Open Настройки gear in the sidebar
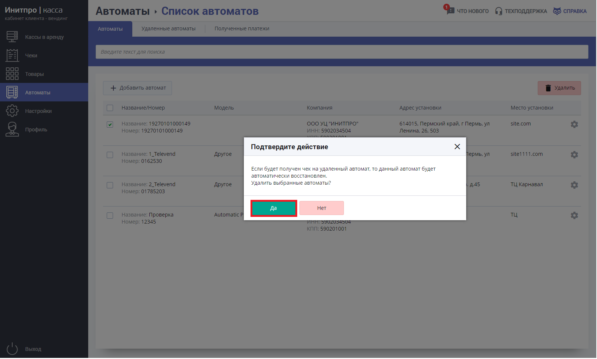This screenshot has height=359, width=597. tap(12, 111)
